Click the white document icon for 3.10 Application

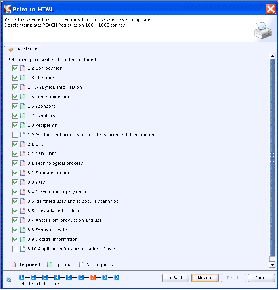point(23,249)
